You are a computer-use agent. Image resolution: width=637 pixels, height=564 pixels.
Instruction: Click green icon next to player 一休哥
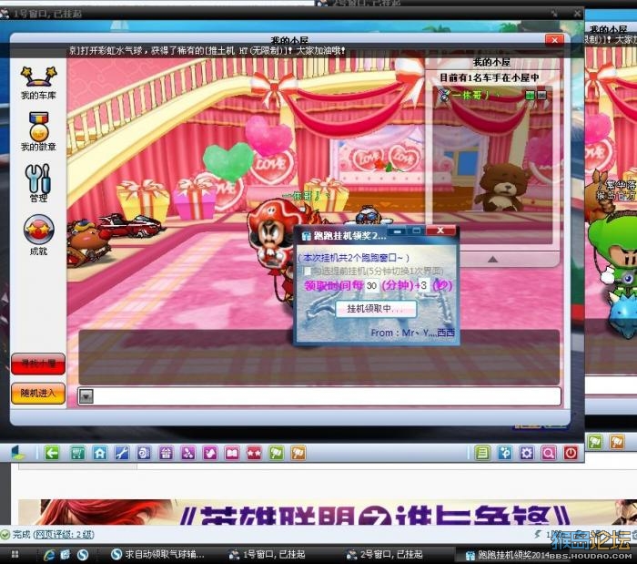[x=530, y=95]
